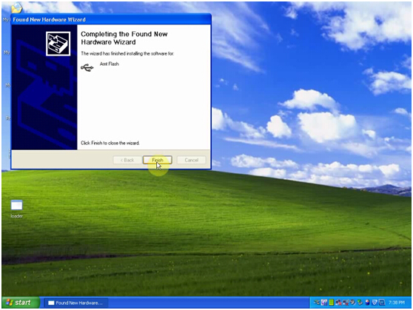Open Safely Remove Hardware green arrow tray icon
This screenshot has width=413, height=310.
click(360, 303)
